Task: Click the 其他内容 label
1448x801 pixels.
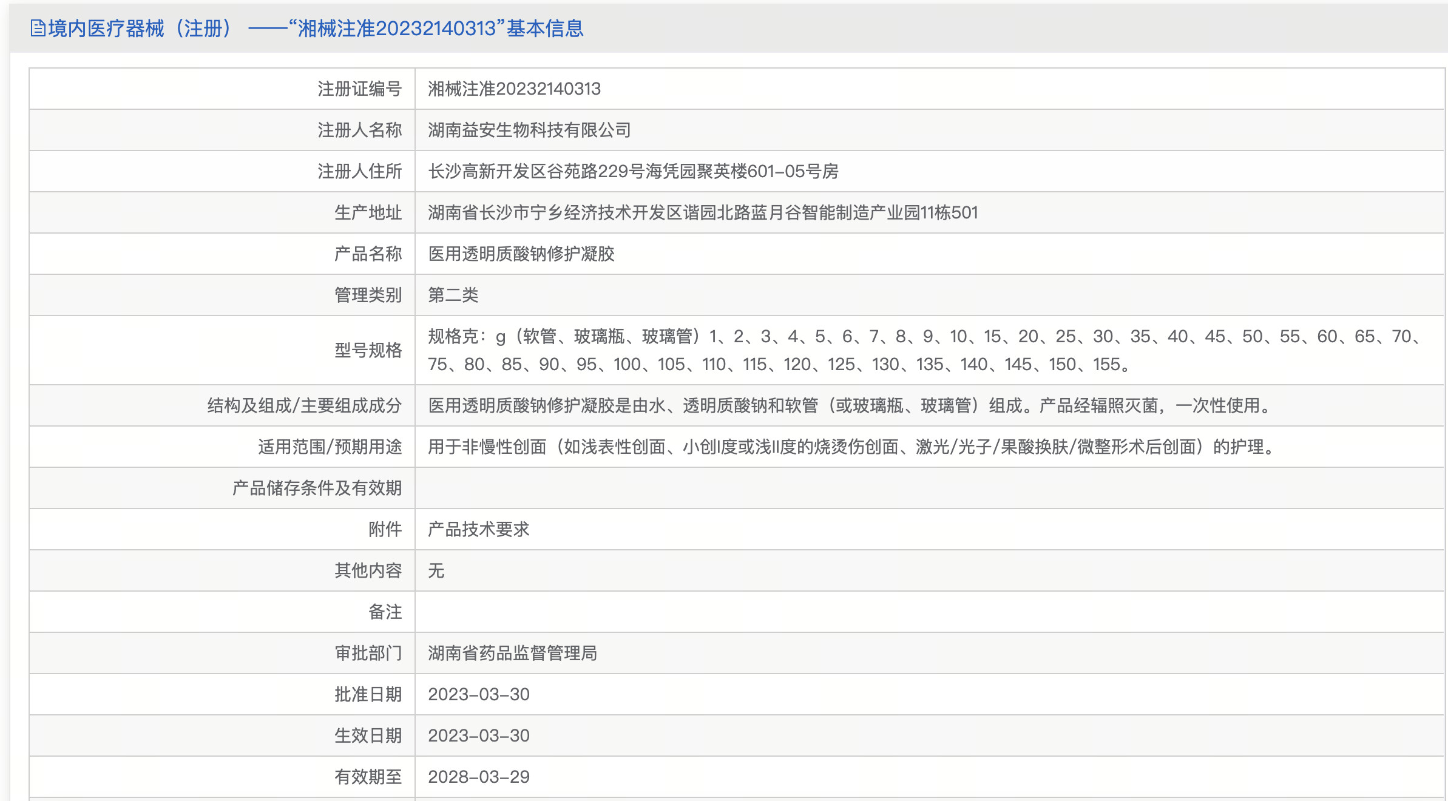Action: pos(368,571)
